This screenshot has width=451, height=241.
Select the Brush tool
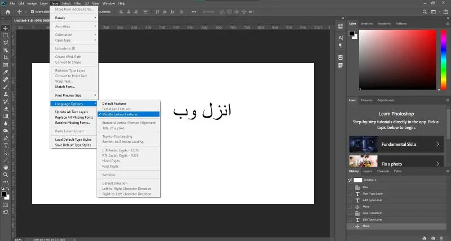[6, 87]
